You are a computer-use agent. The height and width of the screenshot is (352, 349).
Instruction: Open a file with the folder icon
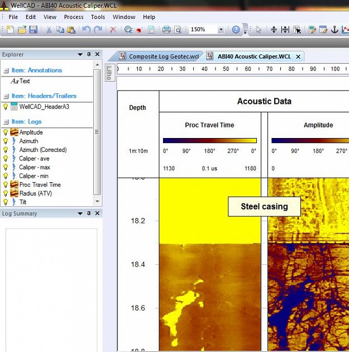pos(22,30)
